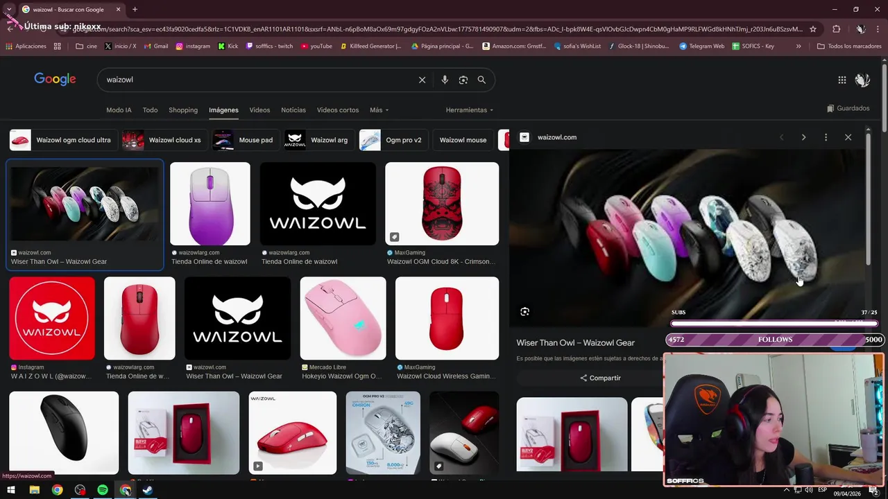Viewport: 888px width, 499px height.
Task: Open Chrome extensions puzzle icon
Action: click(x=836, y=29)
